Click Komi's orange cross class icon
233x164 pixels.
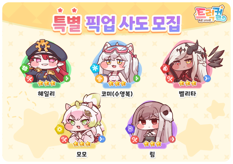coord(99,79)
